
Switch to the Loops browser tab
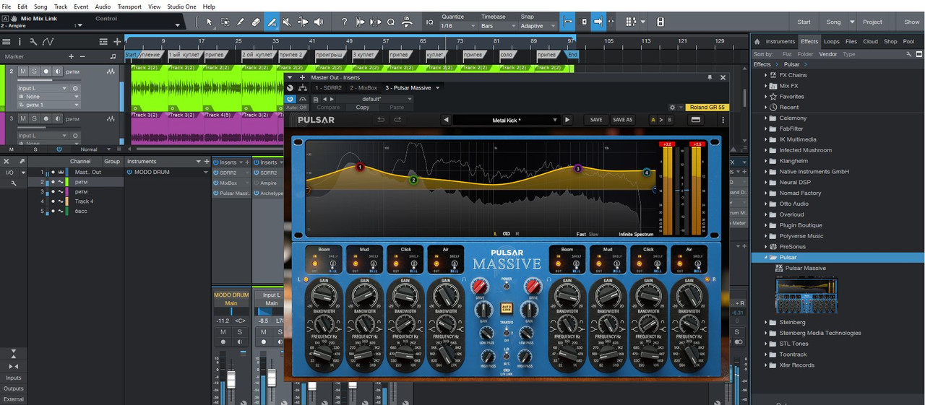click(x=832, y=41)
